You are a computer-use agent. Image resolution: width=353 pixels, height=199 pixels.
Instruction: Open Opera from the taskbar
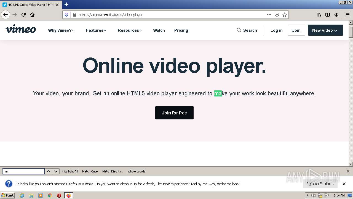pos(59,195)
